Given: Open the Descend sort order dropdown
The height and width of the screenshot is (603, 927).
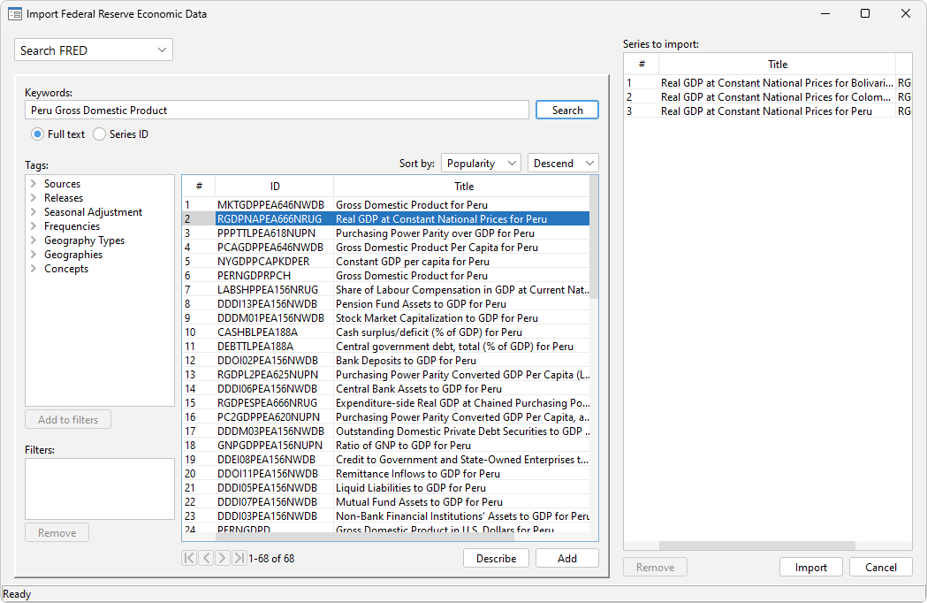Looking at the screenshot, I should coord(563,164).
